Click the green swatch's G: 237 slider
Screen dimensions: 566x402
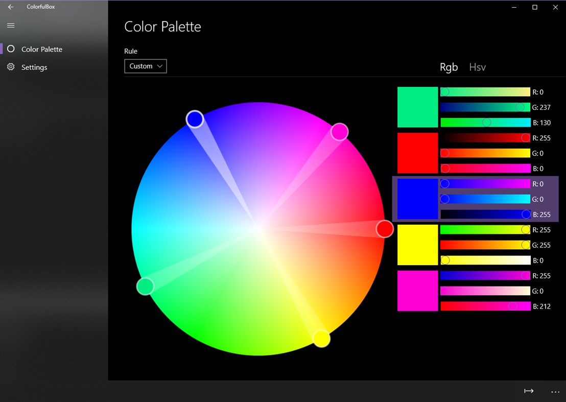coord(485,107)
